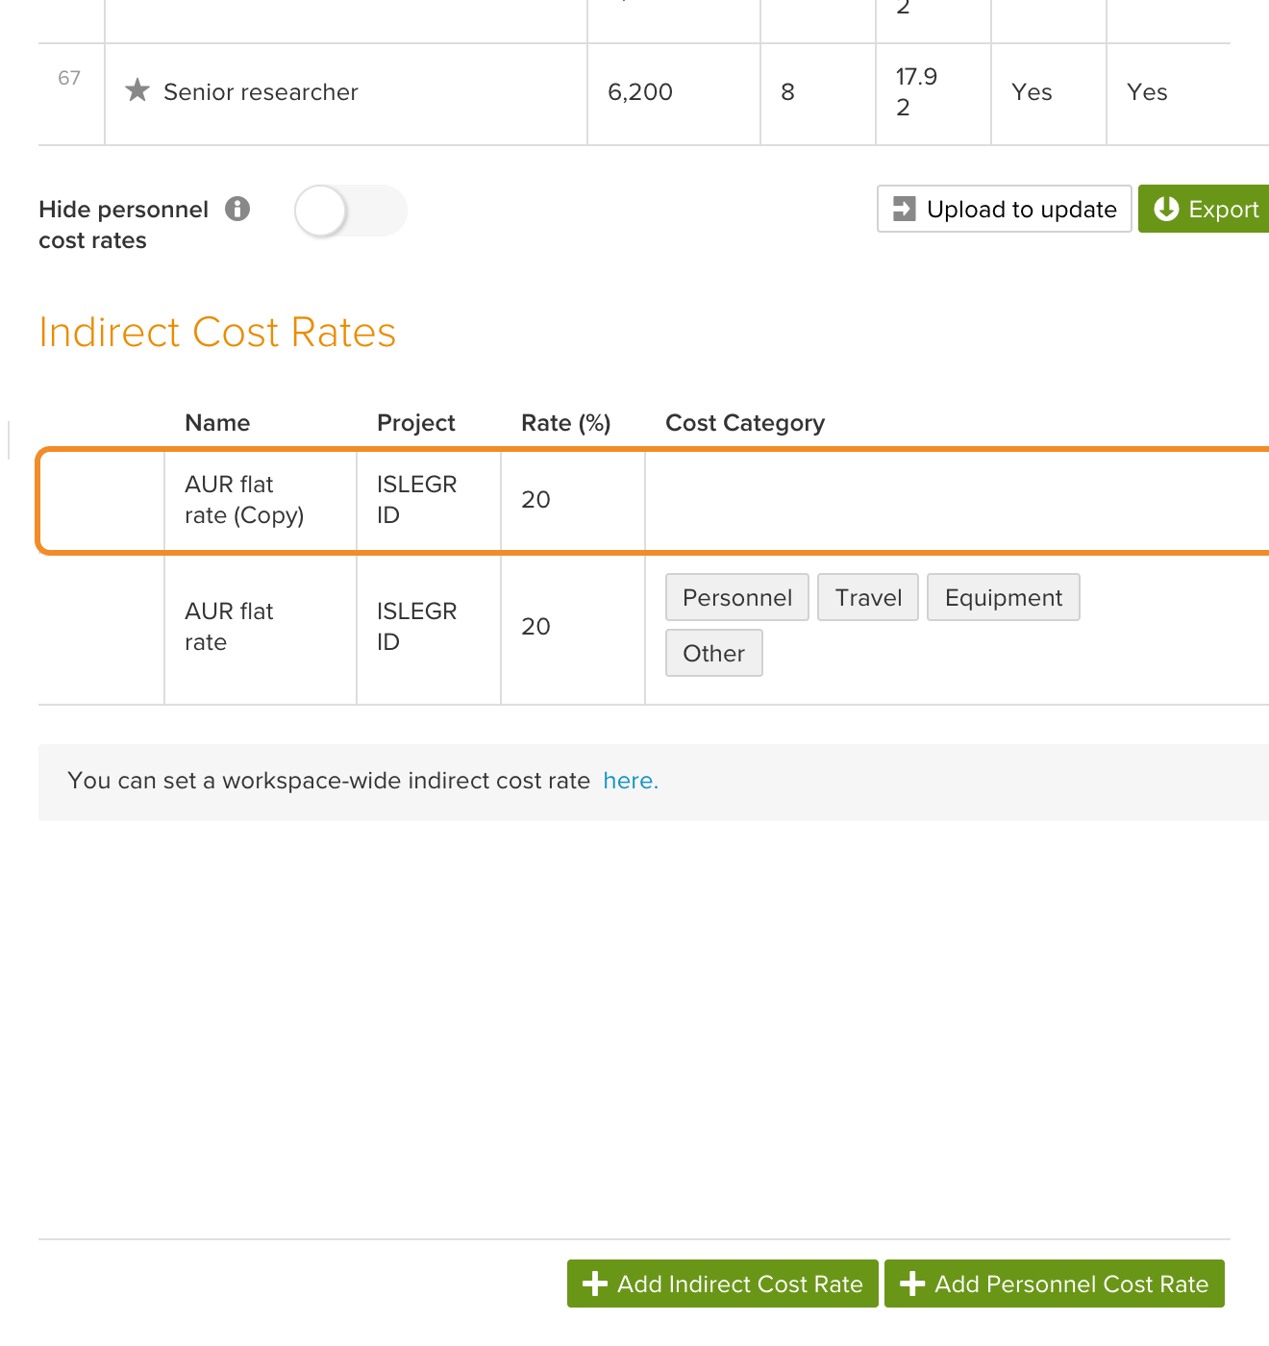The height and width of the screenshot is (1346, 1269).
Task: Open the workspace-wide rate 'here.' link
Action: click(631, 781)
